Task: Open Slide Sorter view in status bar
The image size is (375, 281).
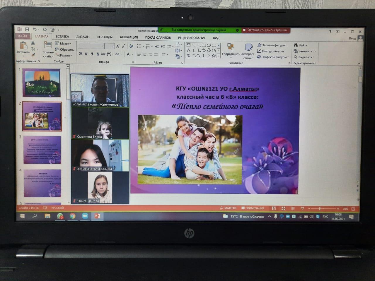Action: click(x=283, y=208)
